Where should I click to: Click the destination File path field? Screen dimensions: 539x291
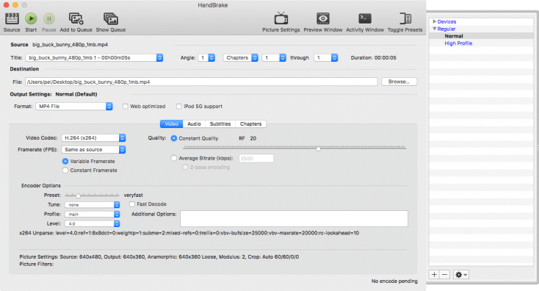201,82
